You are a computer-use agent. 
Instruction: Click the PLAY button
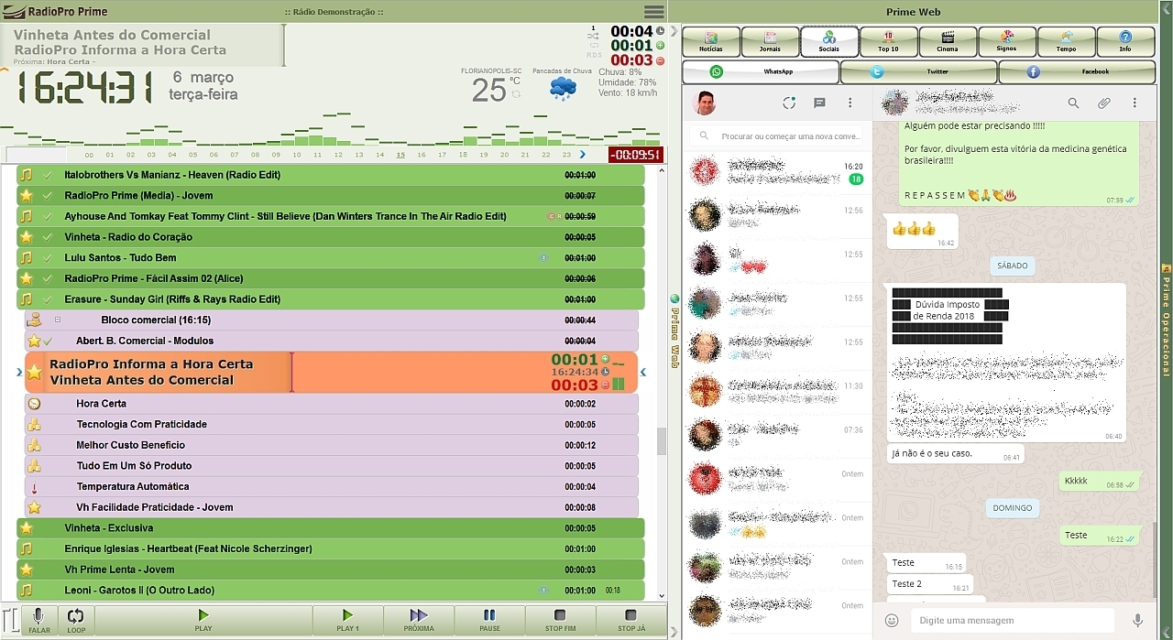(x=203, y=621)
